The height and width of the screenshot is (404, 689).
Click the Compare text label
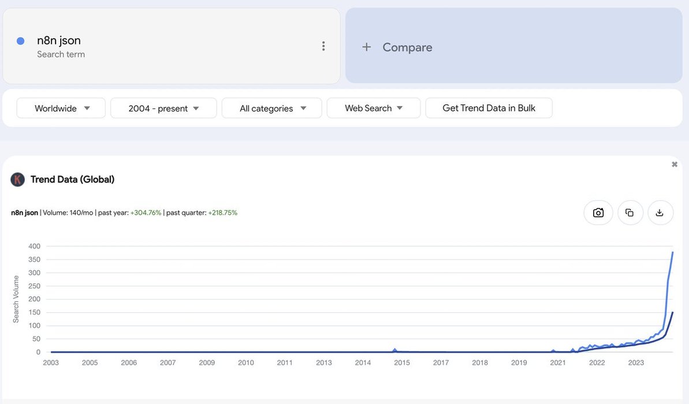(407, 47)
